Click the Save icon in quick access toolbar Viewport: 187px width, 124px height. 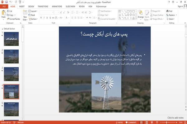point(7,2)
